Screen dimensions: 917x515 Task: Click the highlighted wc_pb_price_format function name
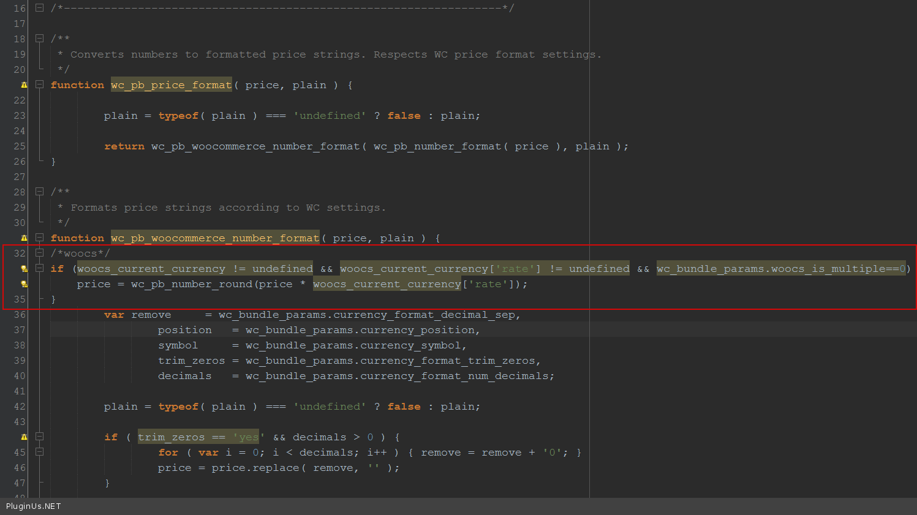click(x=172, y=85)
